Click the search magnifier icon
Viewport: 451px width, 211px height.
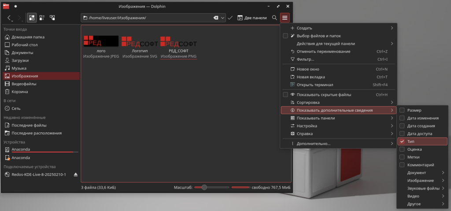coord(274,18)
